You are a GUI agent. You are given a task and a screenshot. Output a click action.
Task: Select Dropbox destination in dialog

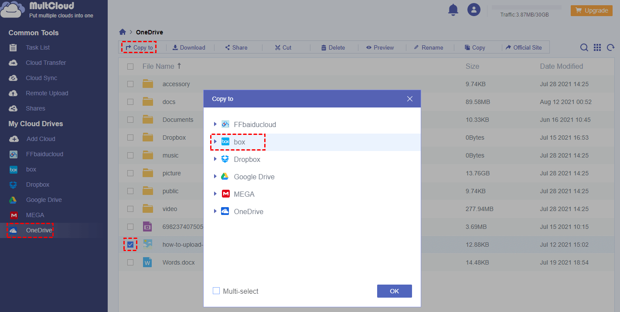[247, 159]
